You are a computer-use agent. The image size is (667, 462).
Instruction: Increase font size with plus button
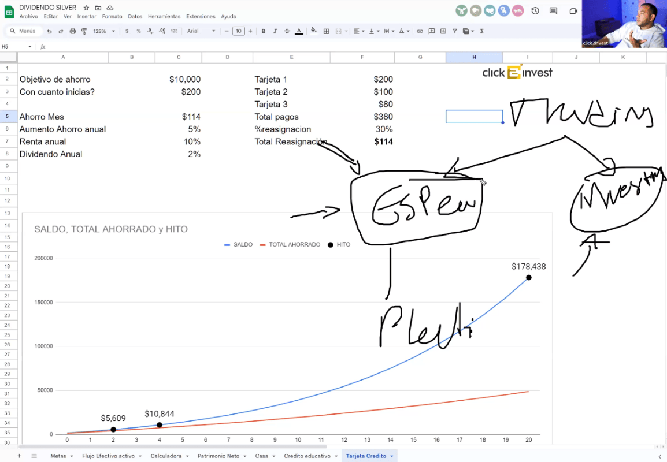(250, 31)
